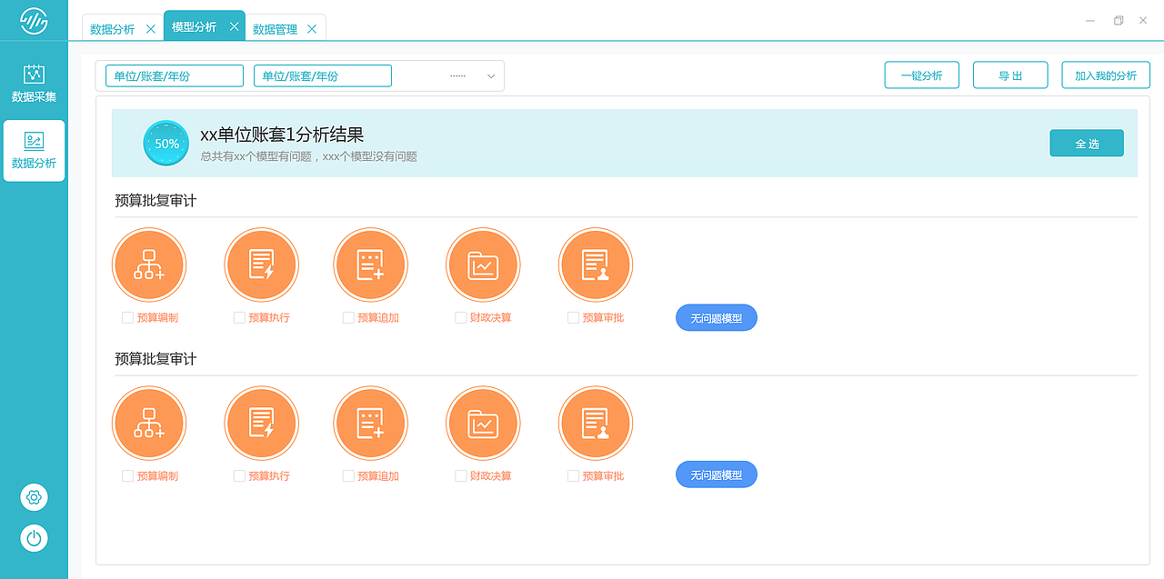
Task: Click the 预算审批 icon in the second section
Action: [x=596, y=424]
